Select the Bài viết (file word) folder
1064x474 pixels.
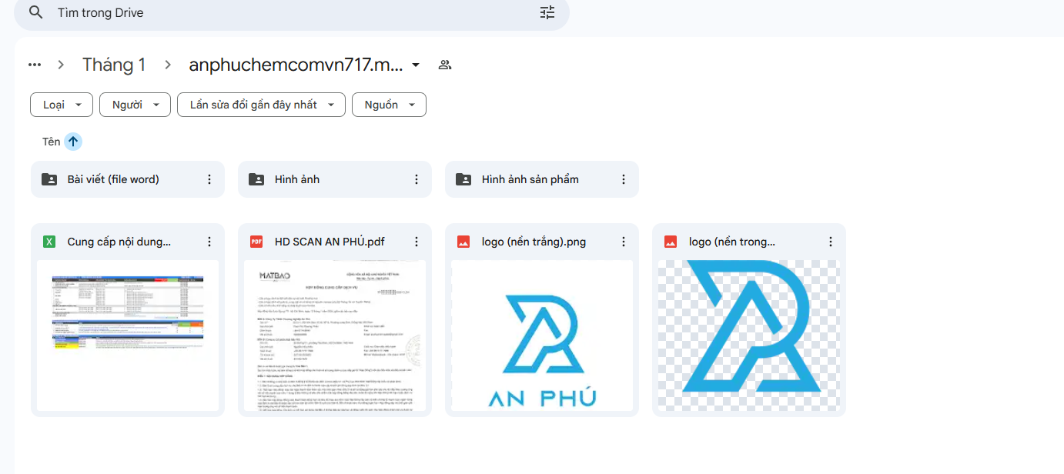tap(128, 179)
